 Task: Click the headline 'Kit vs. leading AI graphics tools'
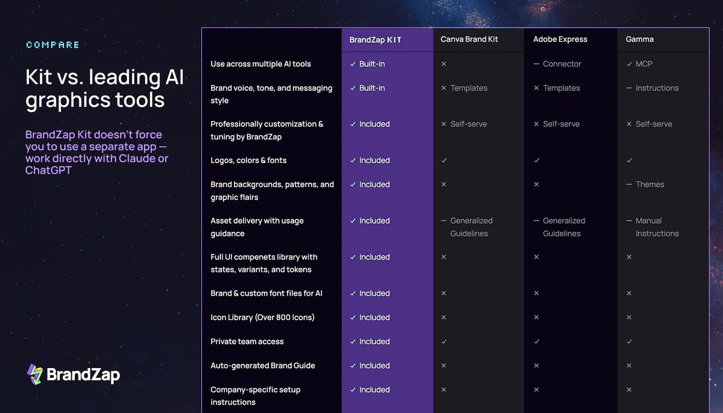[105, 88]
